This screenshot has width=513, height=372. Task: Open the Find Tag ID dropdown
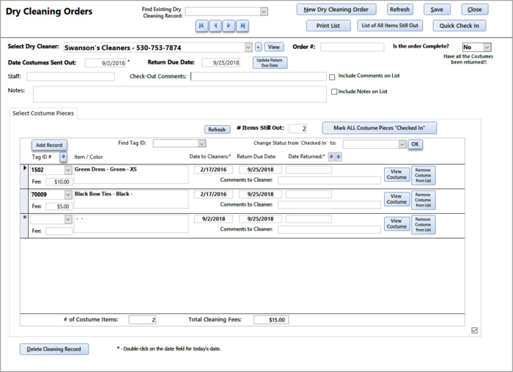(202, 144)
